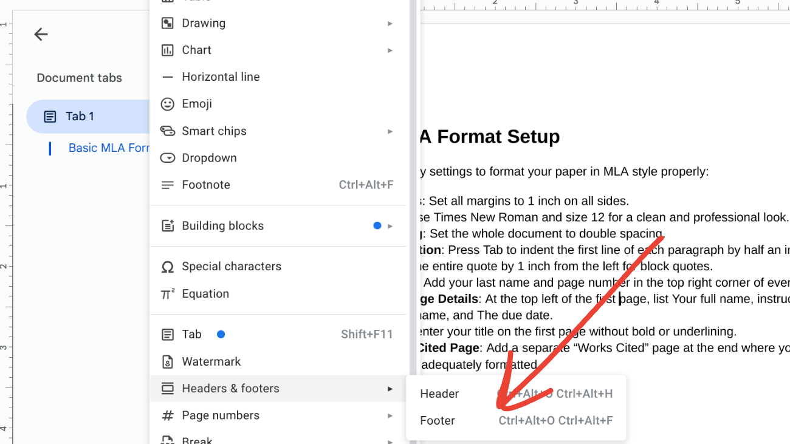The height and width of the screenshot is (444, 790).
Task: Expand the Building blocks submenu
Action: [x=390, y=225]
